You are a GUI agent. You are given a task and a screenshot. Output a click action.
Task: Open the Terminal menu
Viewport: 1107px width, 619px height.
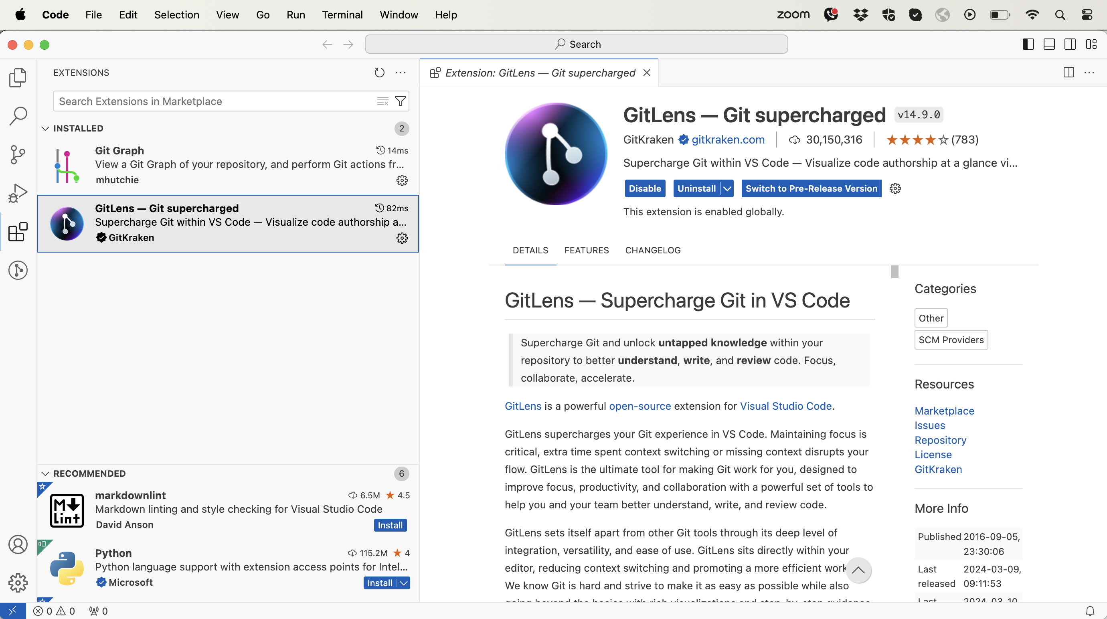pyautogui.click(x=342, y=14)
